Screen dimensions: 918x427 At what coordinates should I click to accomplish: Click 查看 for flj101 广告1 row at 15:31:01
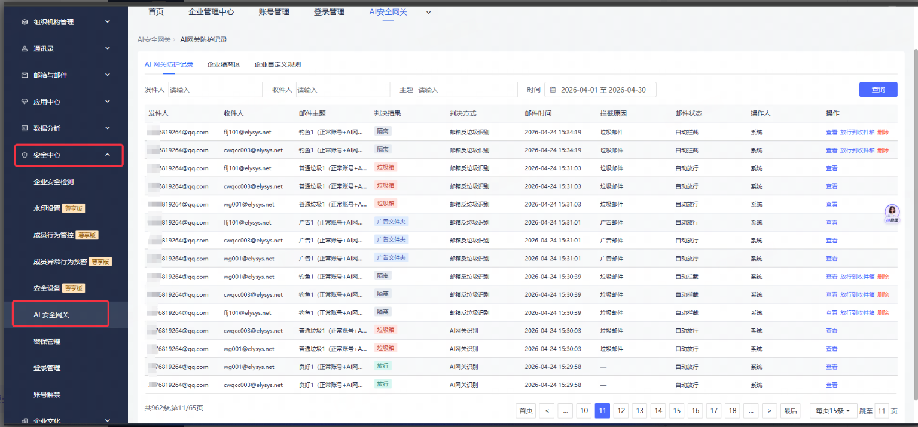(x=831, y=222)
